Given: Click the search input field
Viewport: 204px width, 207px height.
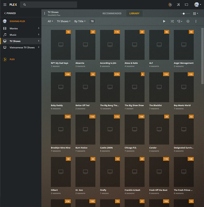Looking at the screenshot, I should pyautogui.click(x=50, y=5).
